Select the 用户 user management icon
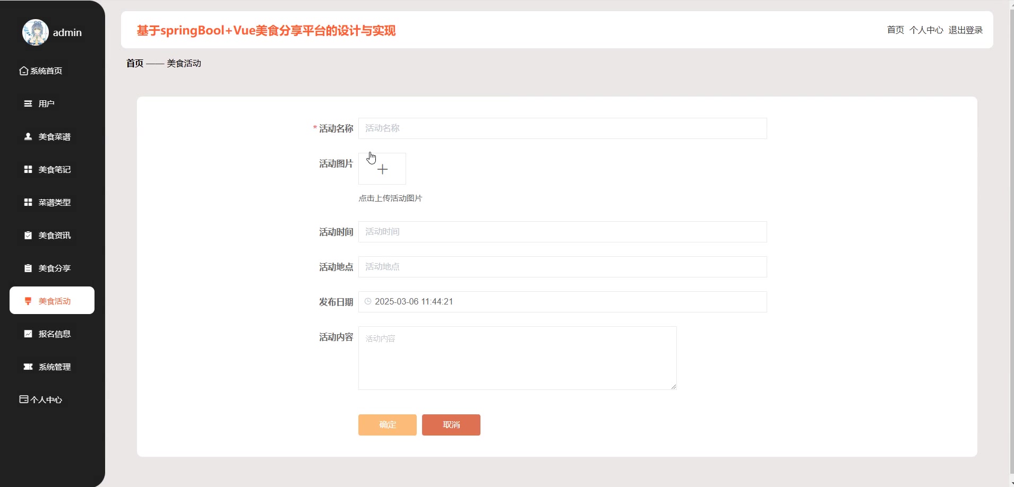1014x487 pixels. [x=28, y=103]
